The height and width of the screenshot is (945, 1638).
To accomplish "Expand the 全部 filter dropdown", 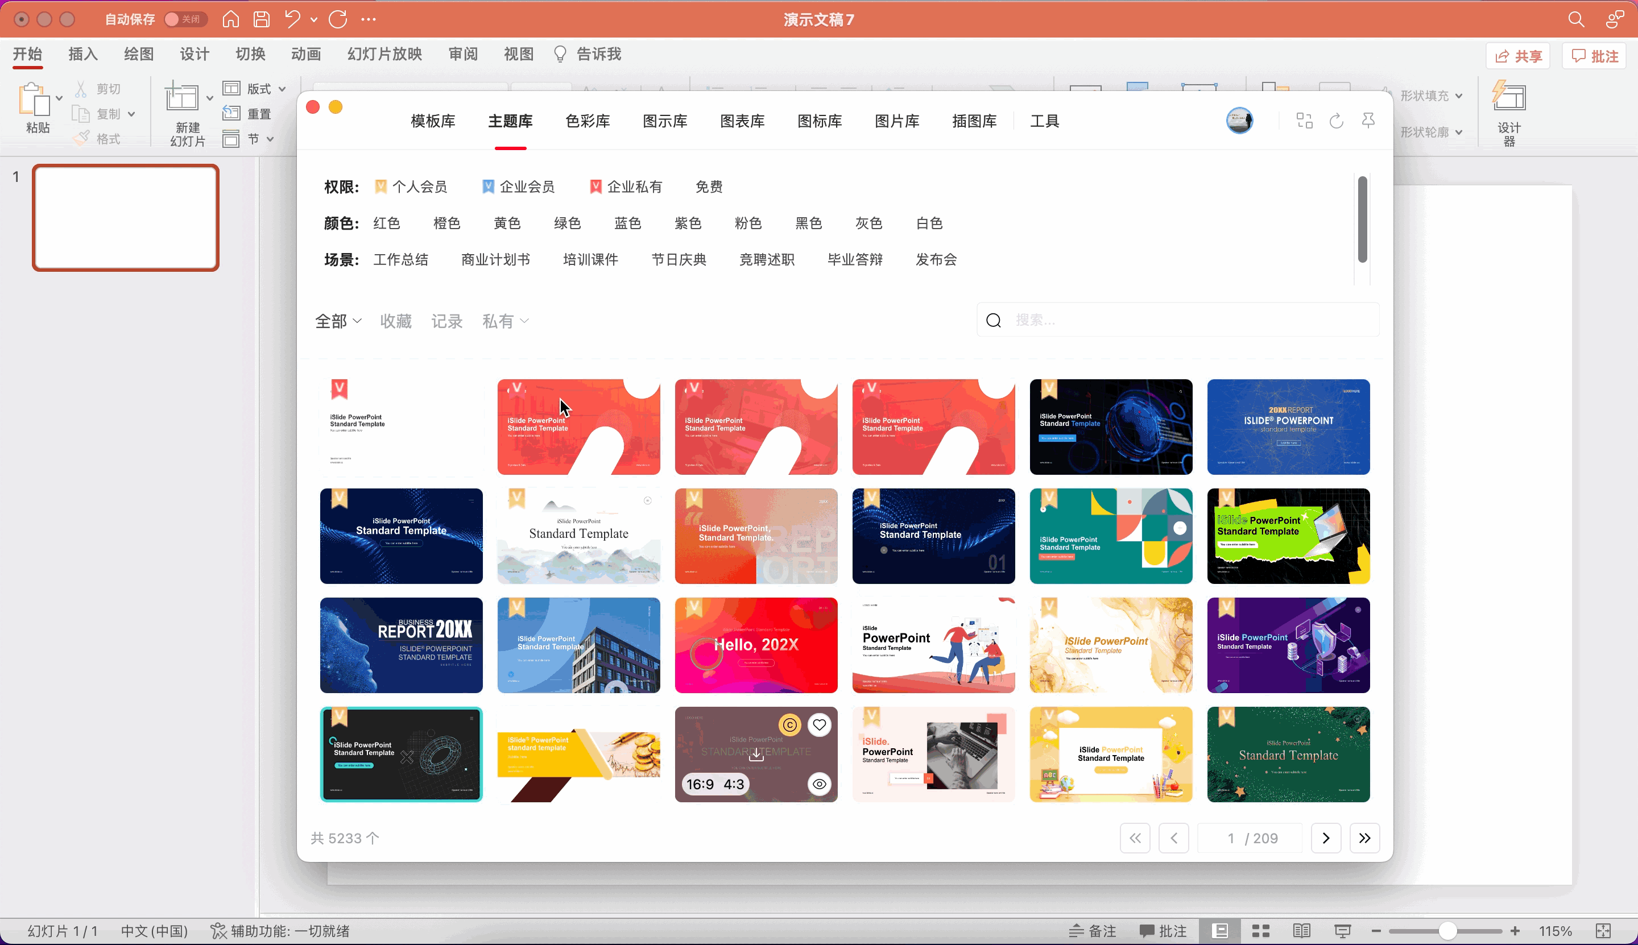I will [x=338, y=321].
